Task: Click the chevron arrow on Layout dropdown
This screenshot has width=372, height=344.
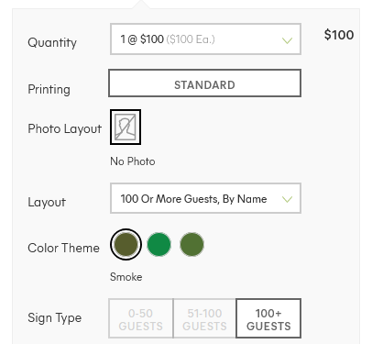Action: pos(287,199)
